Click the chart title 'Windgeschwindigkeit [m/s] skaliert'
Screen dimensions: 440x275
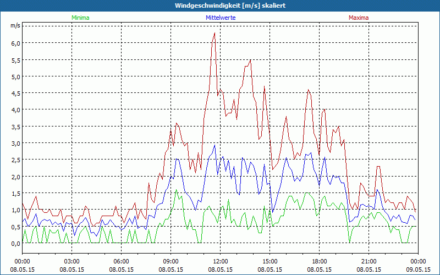(230, 5)
